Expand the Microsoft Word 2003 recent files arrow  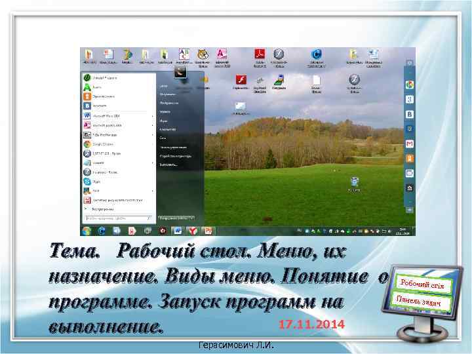(152, 116)
